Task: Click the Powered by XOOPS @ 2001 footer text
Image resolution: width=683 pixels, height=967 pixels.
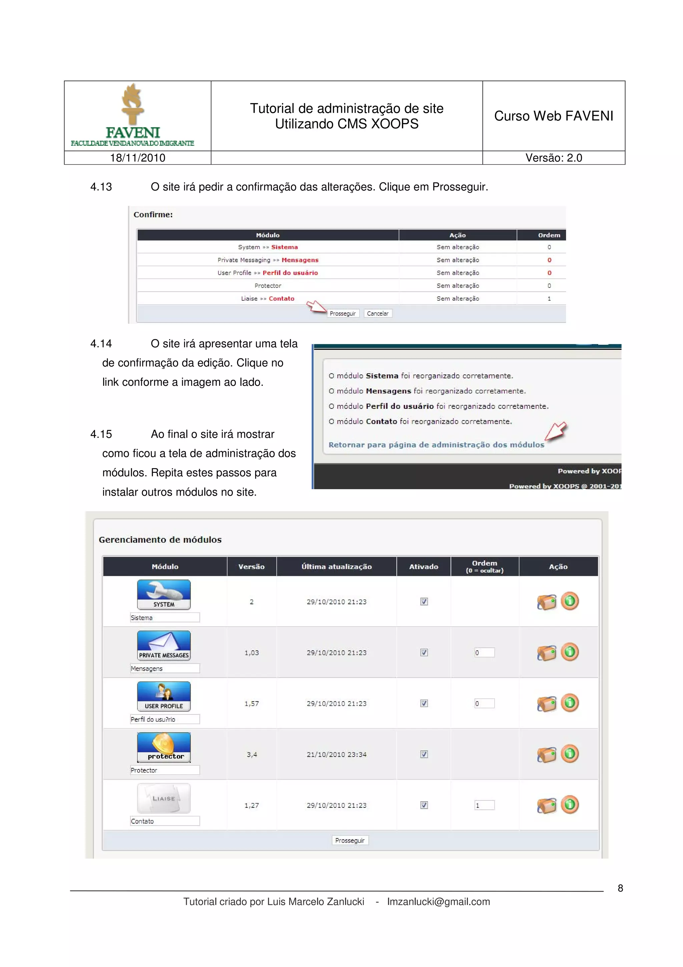Action: tap(565, 486)
